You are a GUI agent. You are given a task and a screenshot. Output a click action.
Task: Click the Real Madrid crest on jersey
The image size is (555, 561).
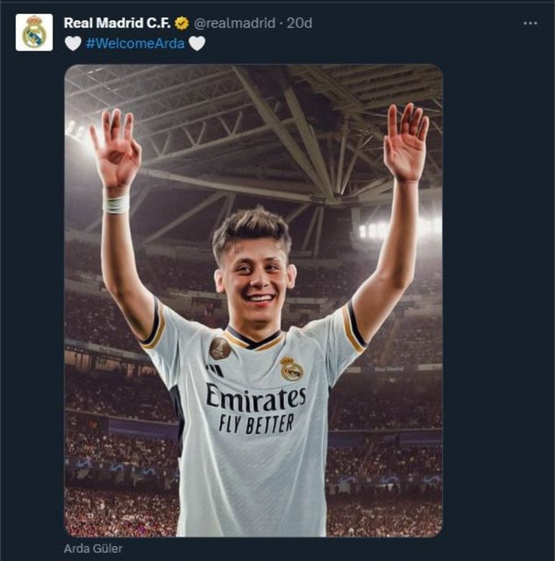pos(292,368)
